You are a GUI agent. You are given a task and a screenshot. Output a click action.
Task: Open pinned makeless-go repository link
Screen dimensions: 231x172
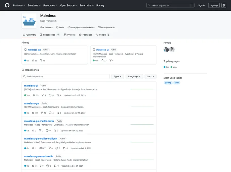[34, 50]
